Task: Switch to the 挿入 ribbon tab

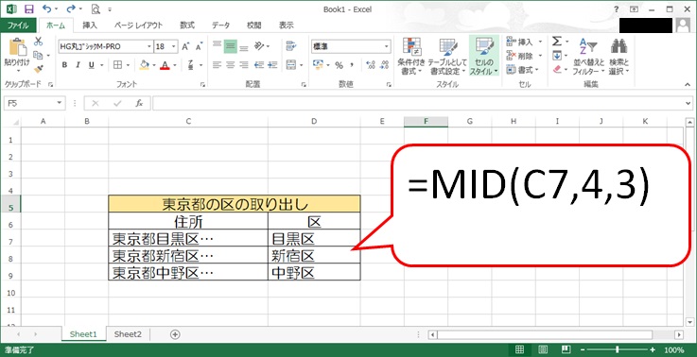Action: 89,25
